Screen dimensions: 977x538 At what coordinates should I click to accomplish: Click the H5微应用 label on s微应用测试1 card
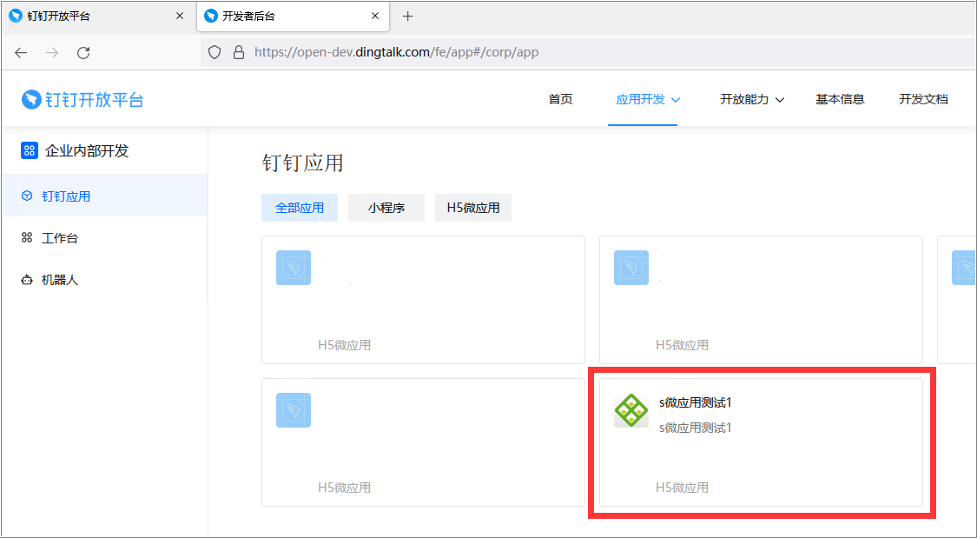[x=682, y=488]
